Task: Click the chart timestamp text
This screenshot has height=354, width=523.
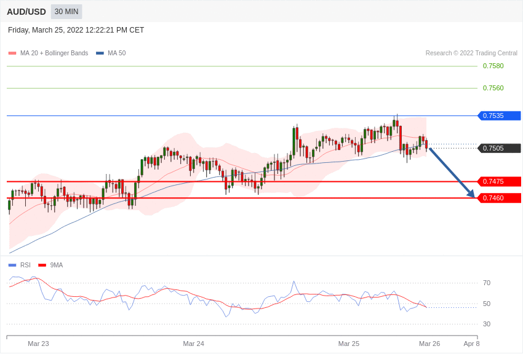Action: click(x=76, y=30)
